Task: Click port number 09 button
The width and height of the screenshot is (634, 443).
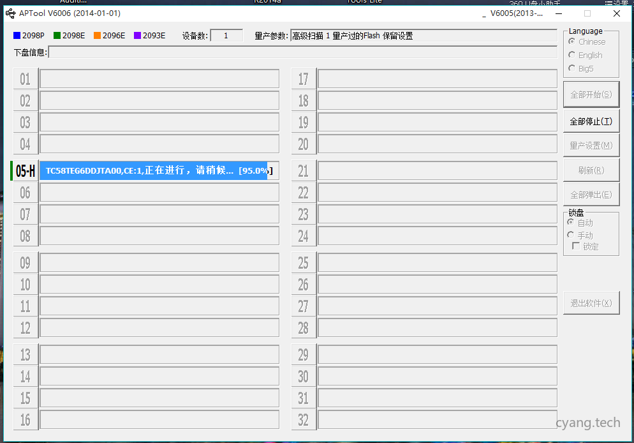Action: tap(25, 262)
